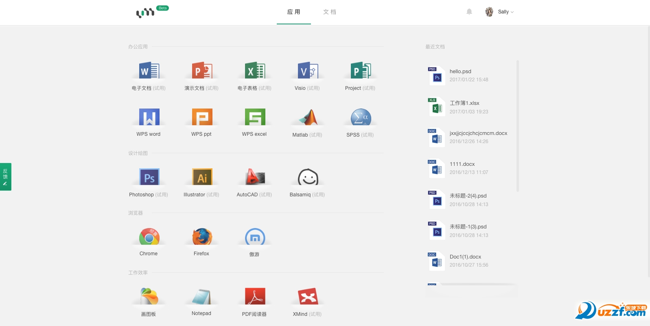Image resolution: width=650 pixels, height=326 pixels.
Task: Open the 电子表格 Excel icon
Action: (x=255, y=70)
